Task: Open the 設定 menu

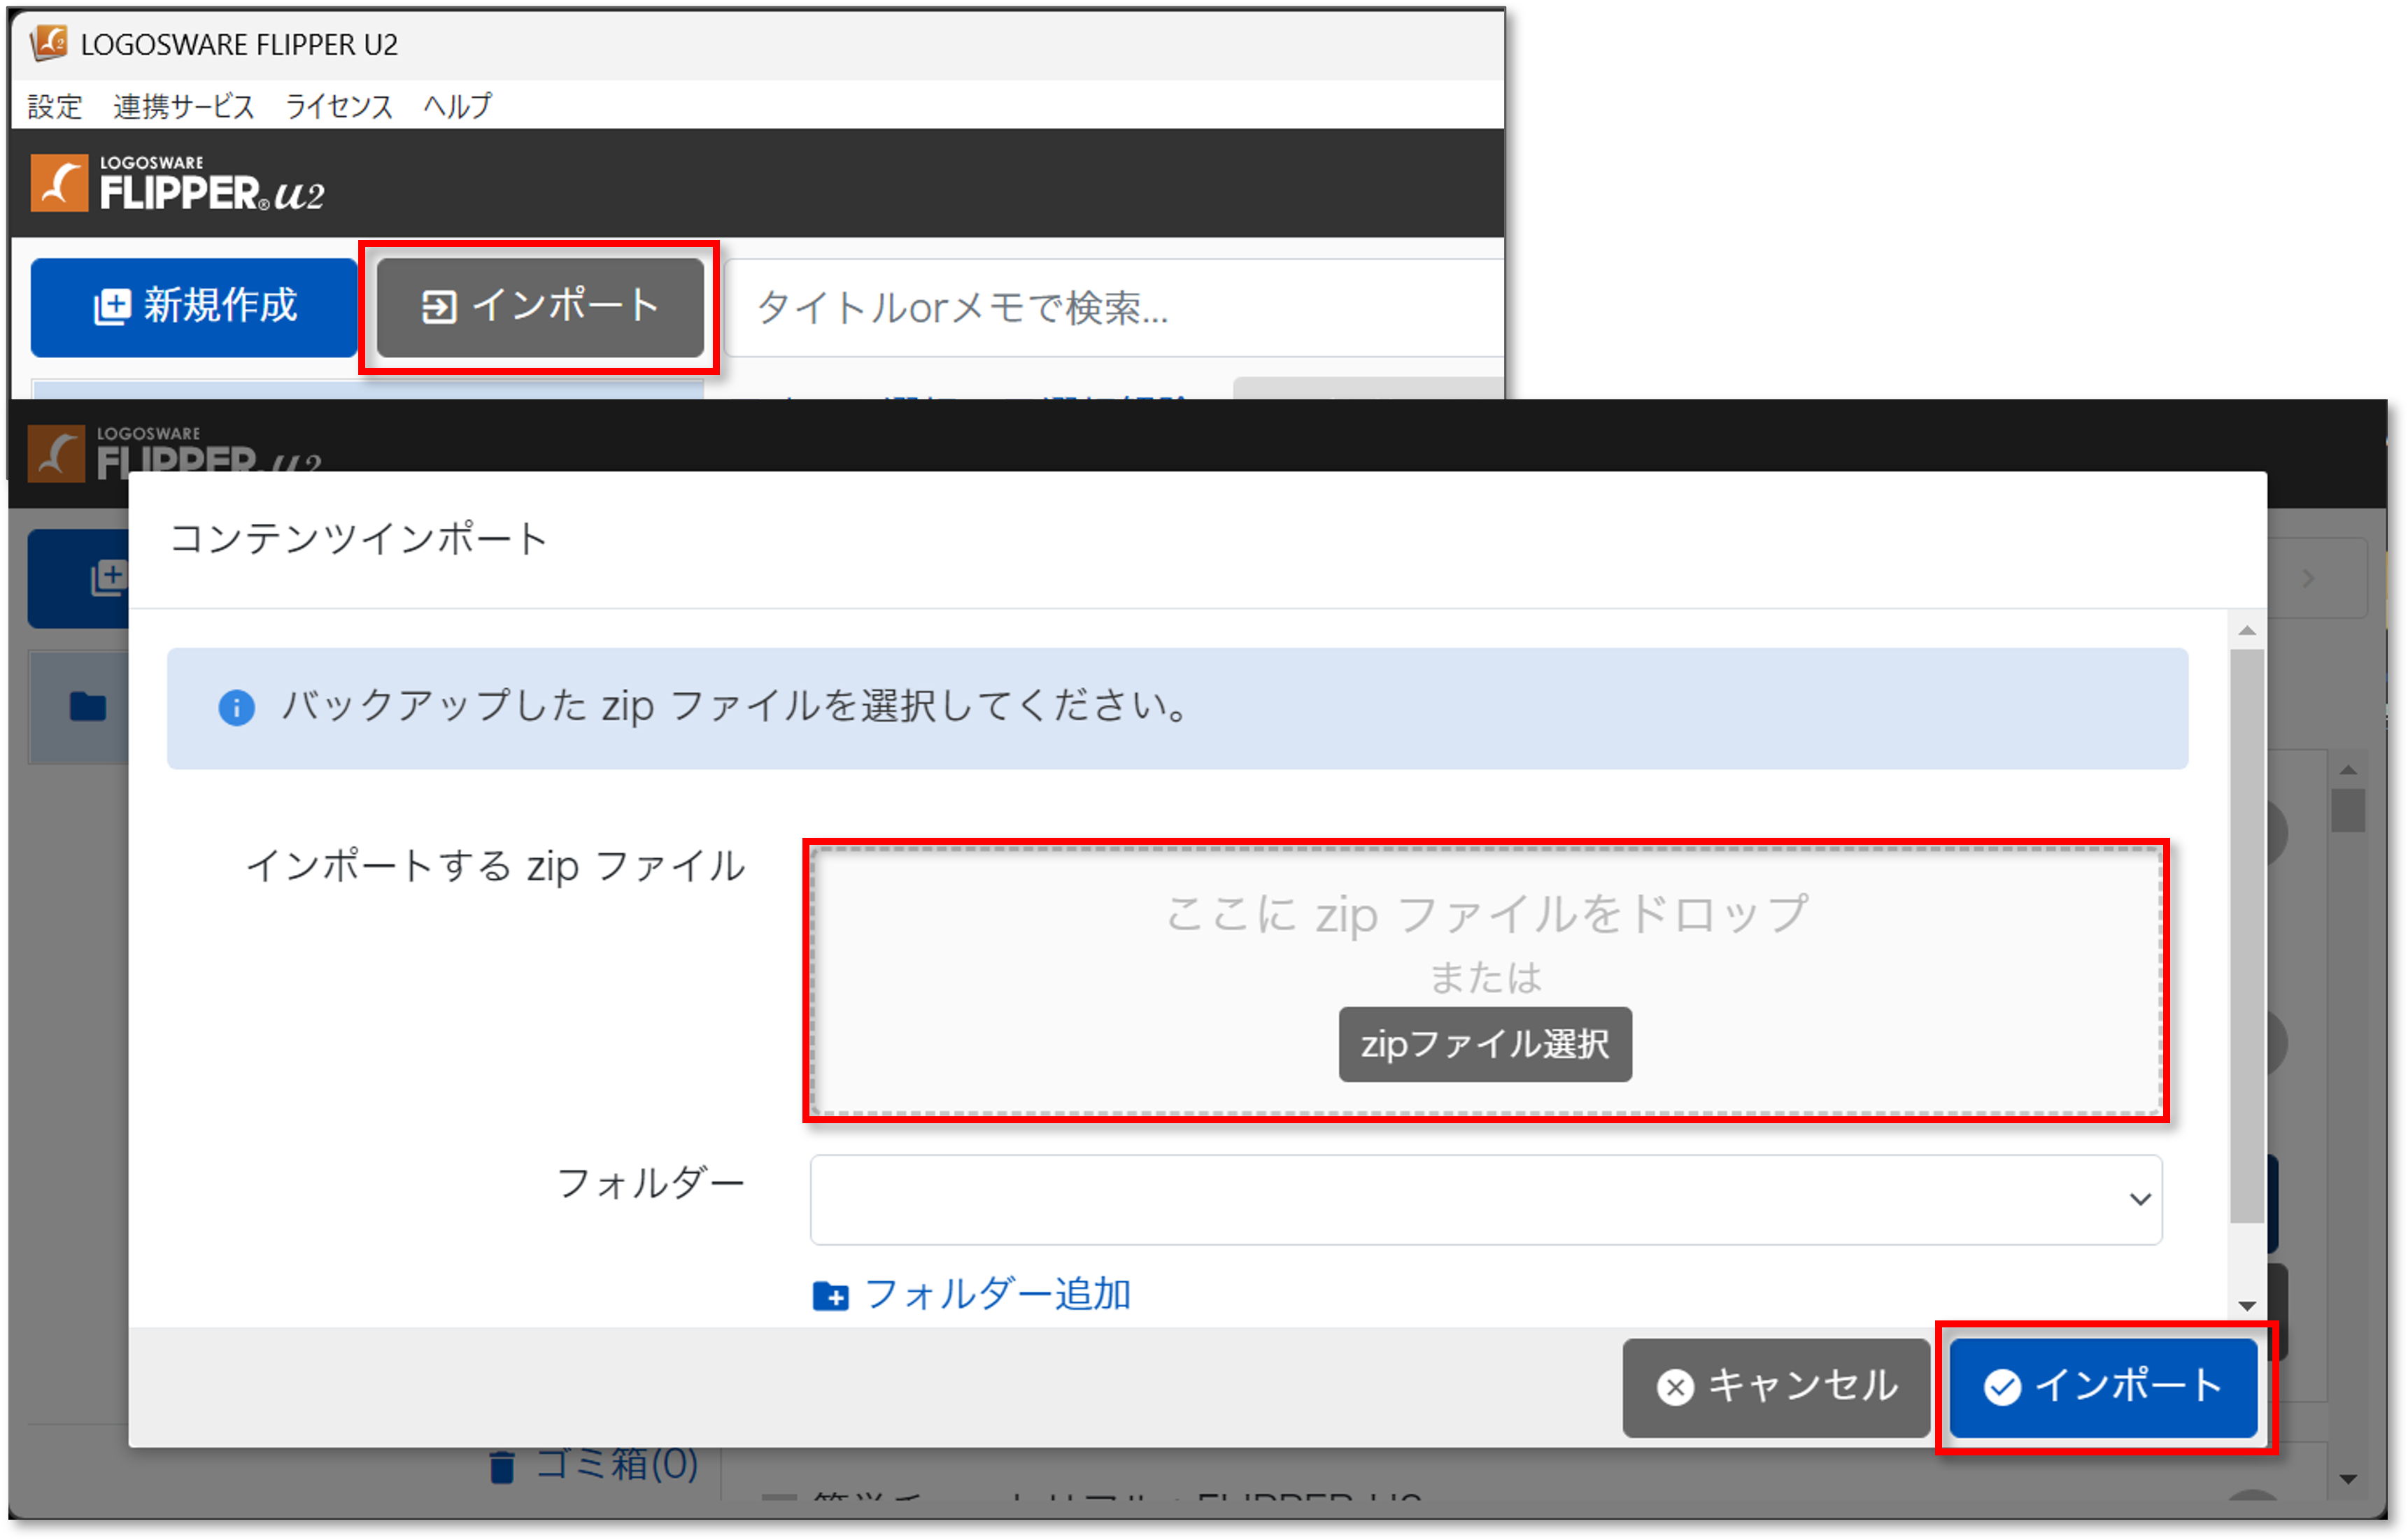Action: coord(54,105)
